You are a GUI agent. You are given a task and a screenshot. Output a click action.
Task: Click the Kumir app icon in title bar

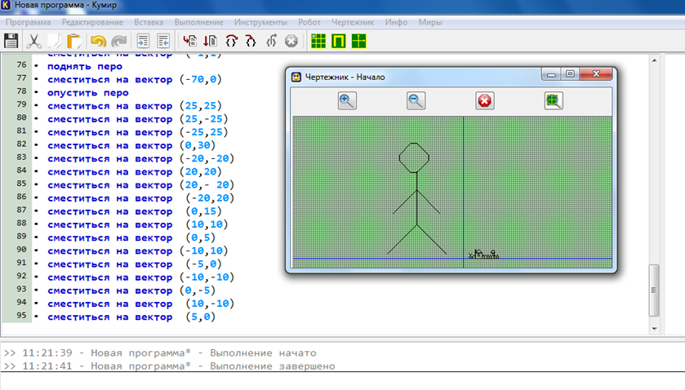[x=6, y=5]
